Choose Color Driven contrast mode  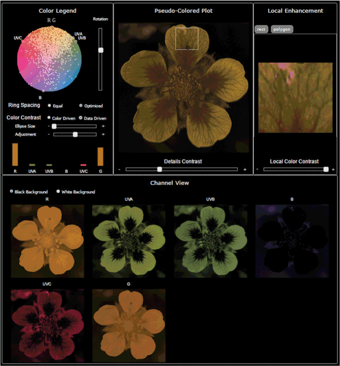49,118
